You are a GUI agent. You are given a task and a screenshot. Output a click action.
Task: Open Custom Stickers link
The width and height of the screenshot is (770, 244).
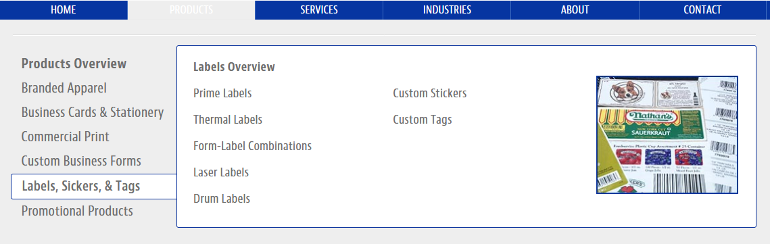[x=430, y=93]
